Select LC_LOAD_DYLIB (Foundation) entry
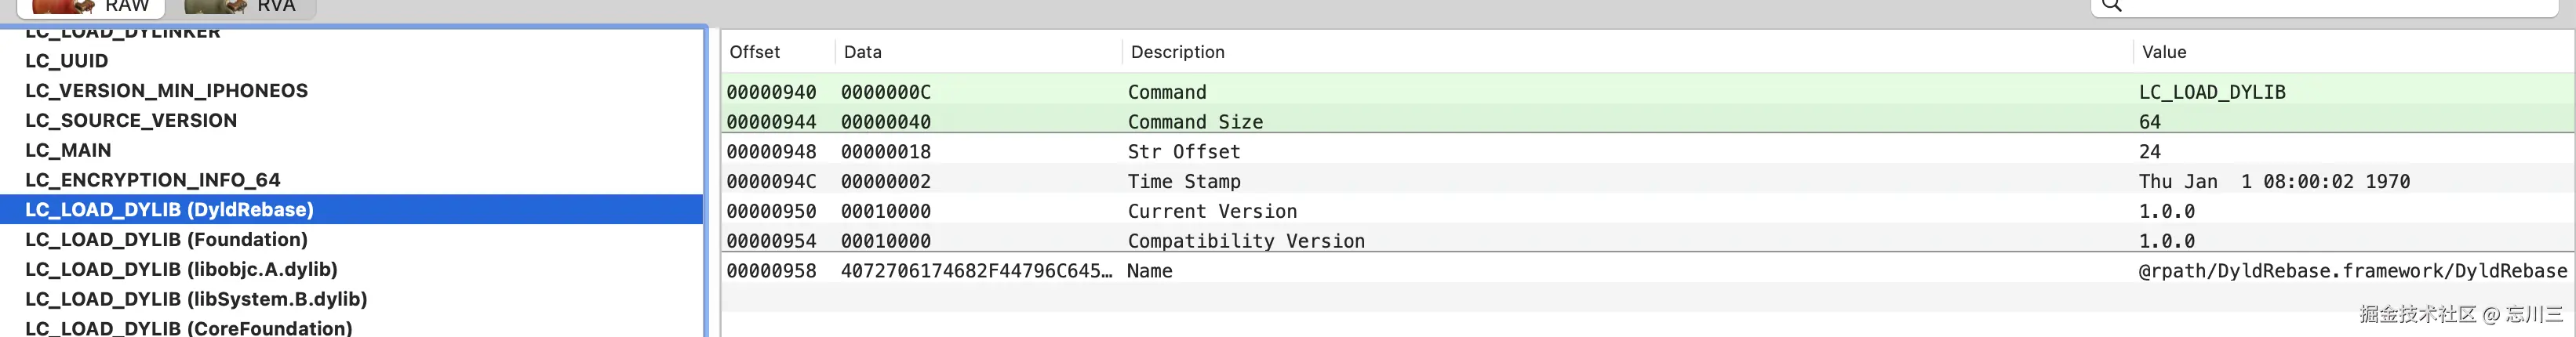 [166, 240]
